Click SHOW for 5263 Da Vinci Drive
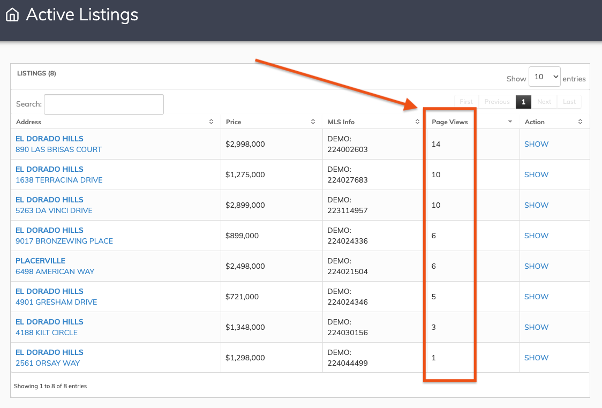 (x=536, y=205)
